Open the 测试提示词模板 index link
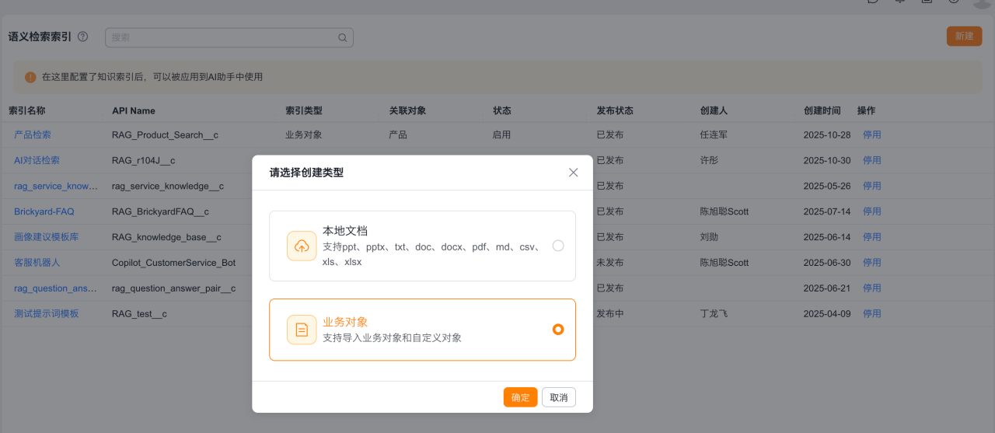Screen dimensions: 995x433 (x=47, y=314)
